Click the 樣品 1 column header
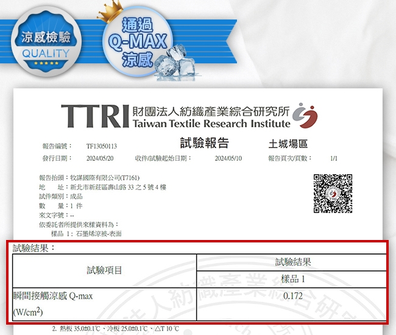The height and width of the screenshot is (335, 396). pos(292,279)
